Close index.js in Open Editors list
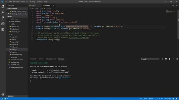 pyautogui.click(x=9, y=14)
